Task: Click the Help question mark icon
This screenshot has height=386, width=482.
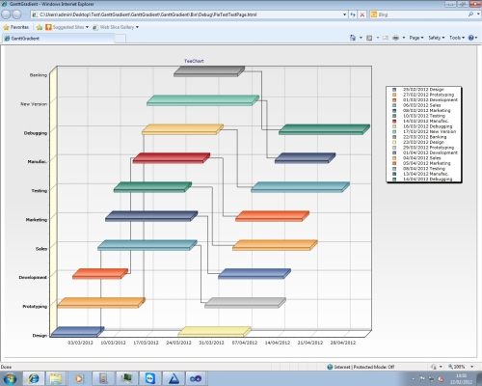Action: pyautogui.click(x=471, y=38)
